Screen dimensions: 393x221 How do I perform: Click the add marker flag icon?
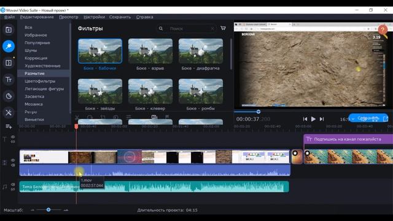[x=167, y=117]
